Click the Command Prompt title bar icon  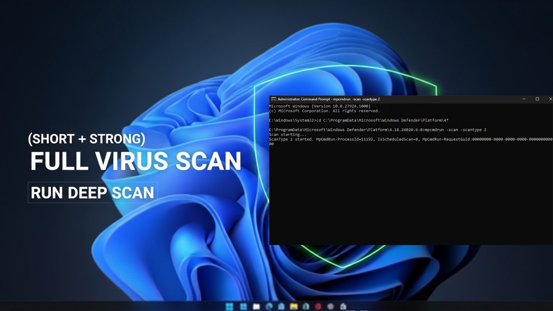[273, 99]
